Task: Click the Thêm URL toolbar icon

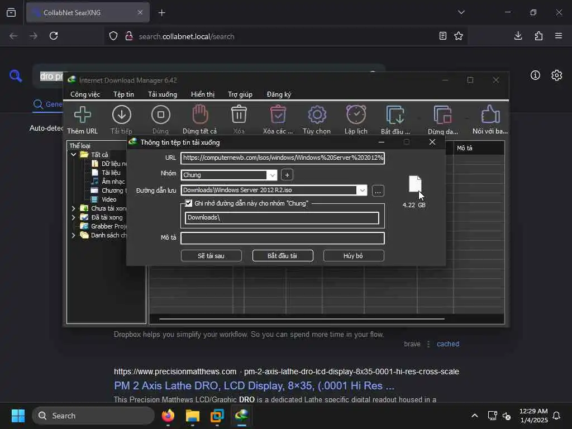Action: tap(83, 120)
